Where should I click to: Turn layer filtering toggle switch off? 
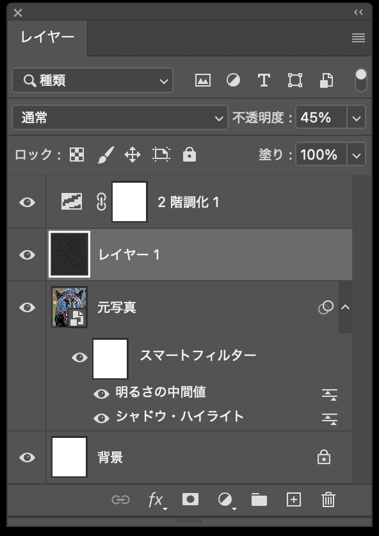(360, 80)
